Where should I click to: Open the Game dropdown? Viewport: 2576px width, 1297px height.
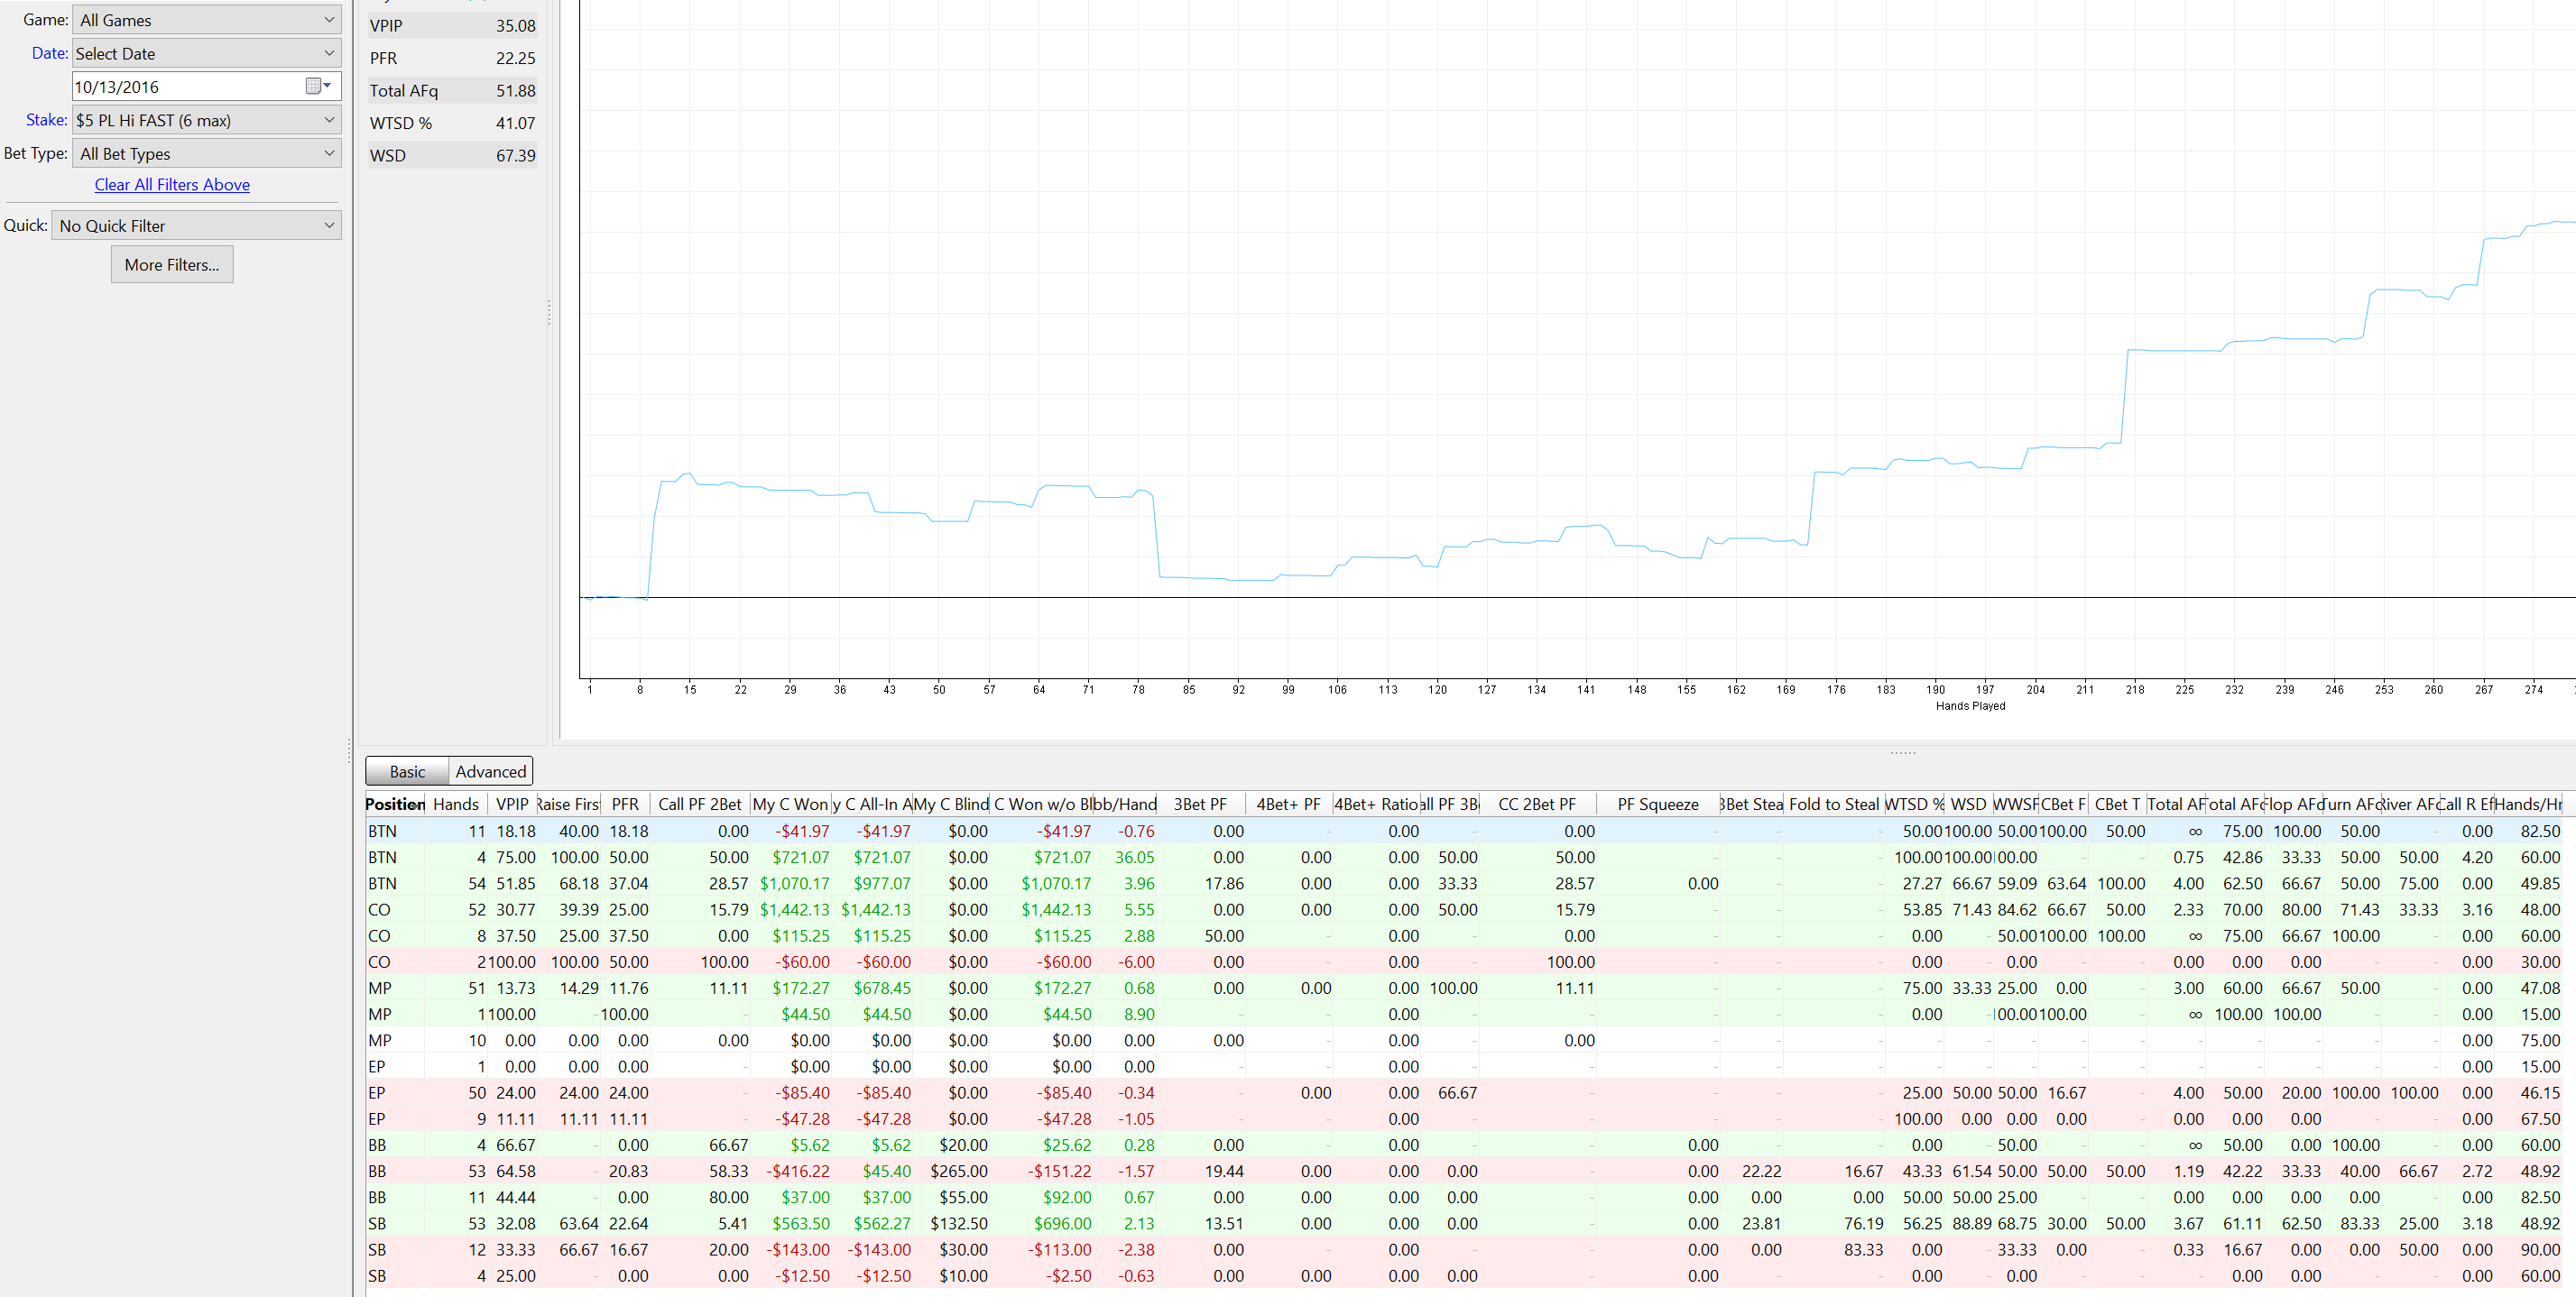[207, 20]
